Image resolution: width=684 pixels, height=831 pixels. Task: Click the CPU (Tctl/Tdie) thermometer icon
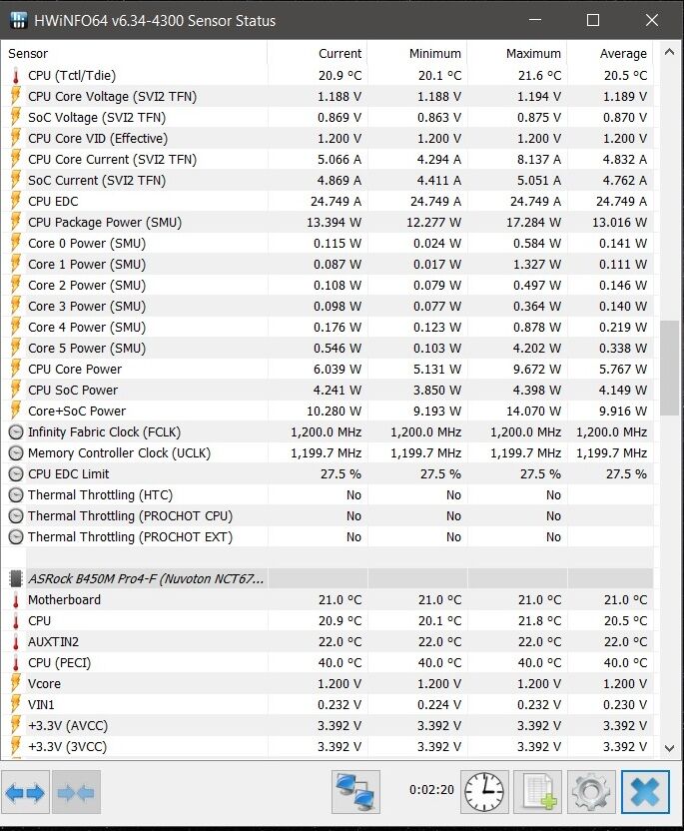(16, 76)
